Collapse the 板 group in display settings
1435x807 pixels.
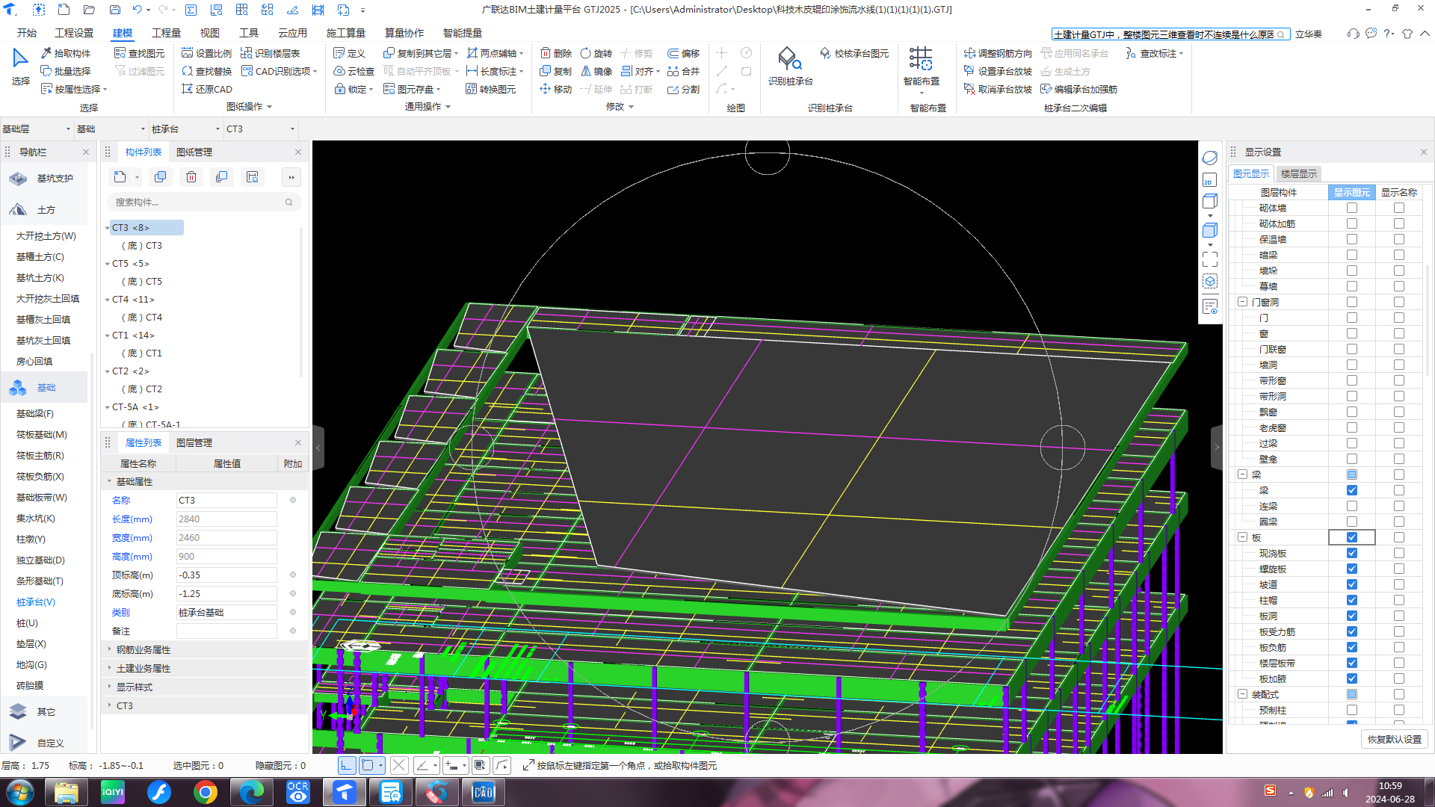click(x=1242, y=537)
